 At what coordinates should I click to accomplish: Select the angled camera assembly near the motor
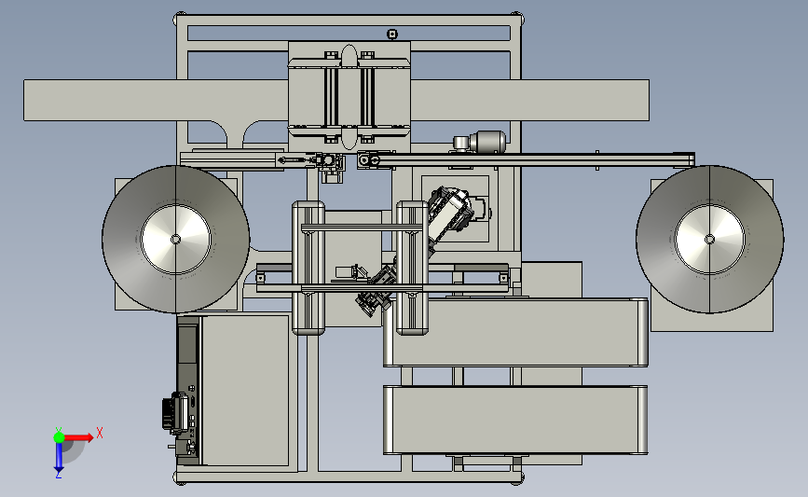click(449, 211)
